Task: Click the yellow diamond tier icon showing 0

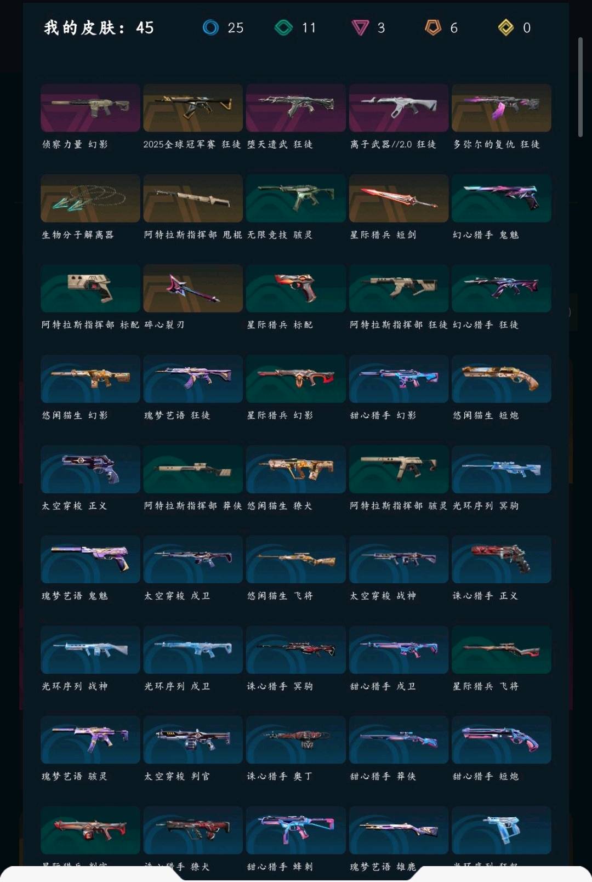Action: (x=505, y=27)
